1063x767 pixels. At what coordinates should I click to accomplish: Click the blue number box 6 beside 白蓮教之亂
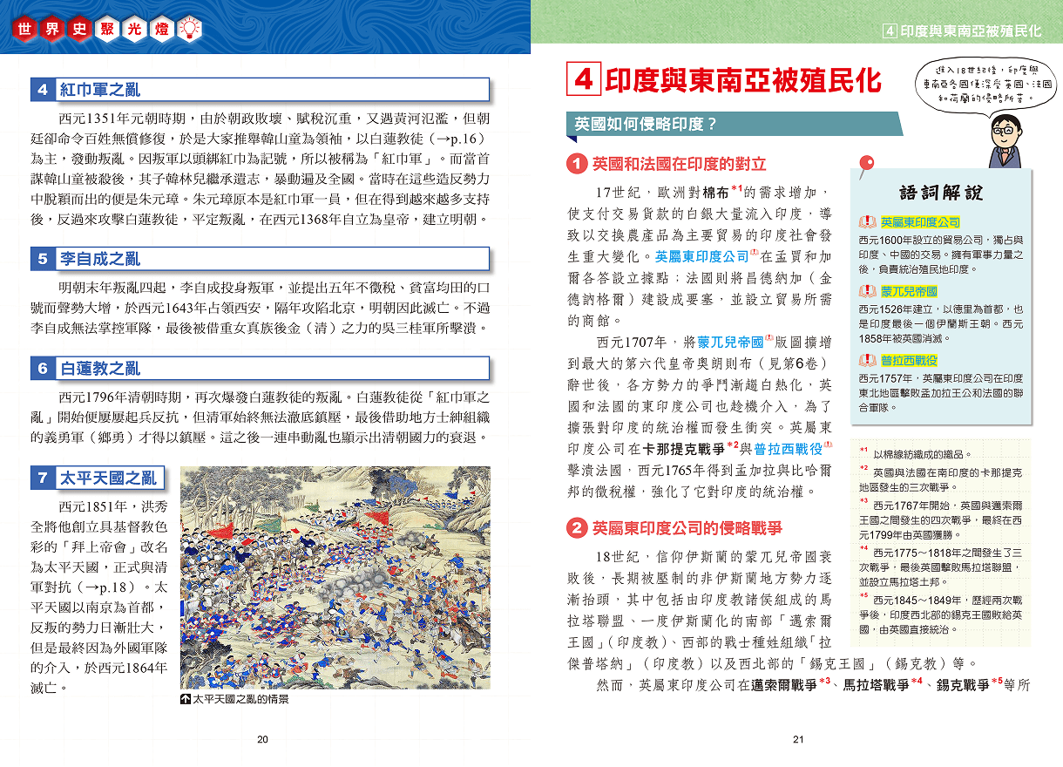click(42, 368)
